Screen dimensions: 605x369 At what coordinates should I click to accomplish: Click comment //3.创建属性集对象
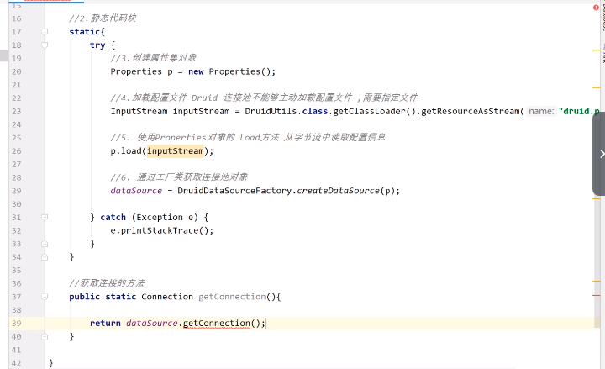[x=154, y=58]
